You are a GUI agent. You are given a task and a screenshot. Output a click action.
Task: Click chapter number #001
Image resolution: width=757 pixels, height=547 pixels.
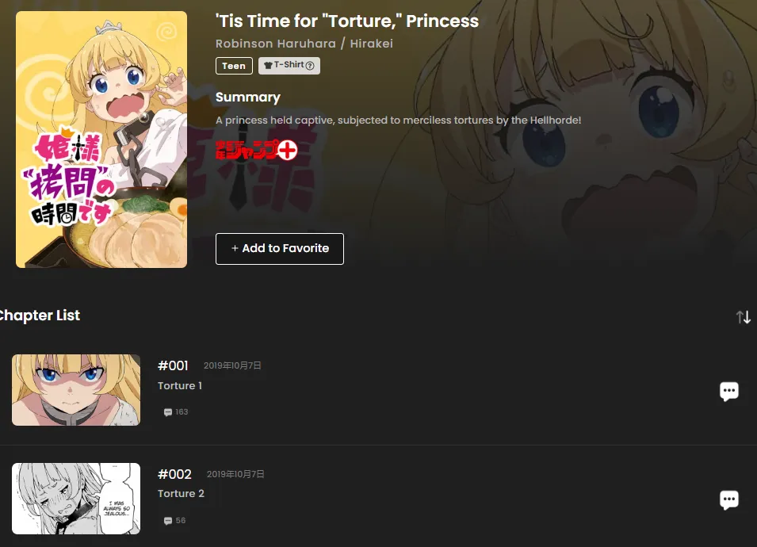click(x=173, y=365)
